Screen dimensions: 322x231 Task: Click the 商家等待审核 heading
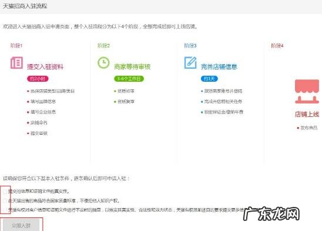coord(132,67)
